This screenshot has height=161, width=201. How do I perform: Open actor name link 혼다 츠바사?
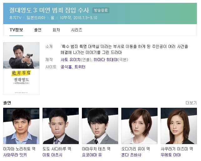coord(131,155)
